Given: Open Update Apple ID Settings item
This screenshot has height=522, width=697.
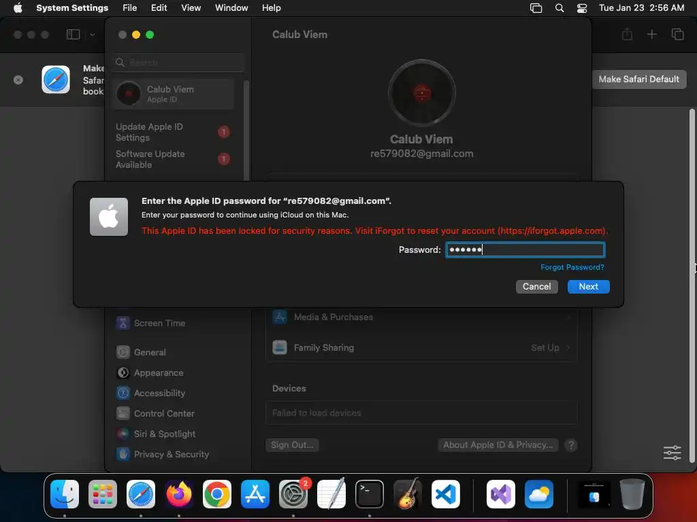Looking at the screenshot, I should [x=173, y=132].
